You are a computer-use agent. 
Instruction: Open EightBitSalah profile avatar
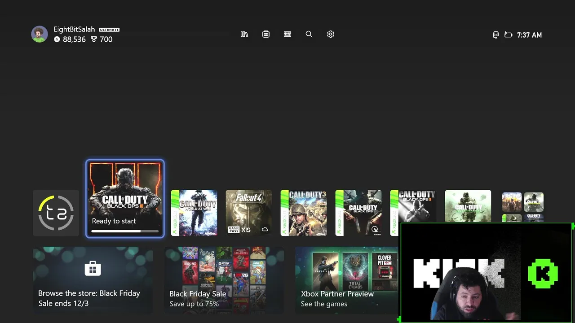point(40,34)
